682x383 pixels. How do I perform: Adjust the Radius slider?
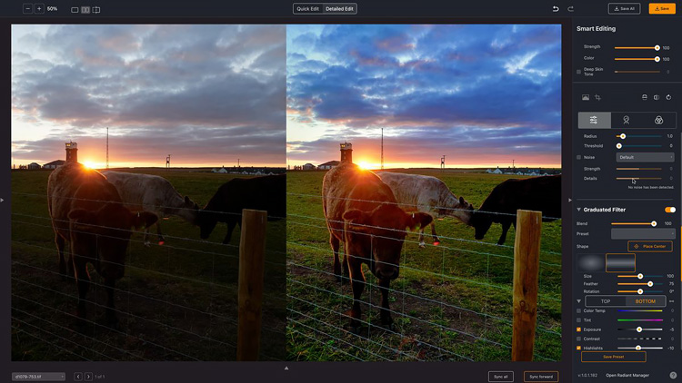click(639, 136)
